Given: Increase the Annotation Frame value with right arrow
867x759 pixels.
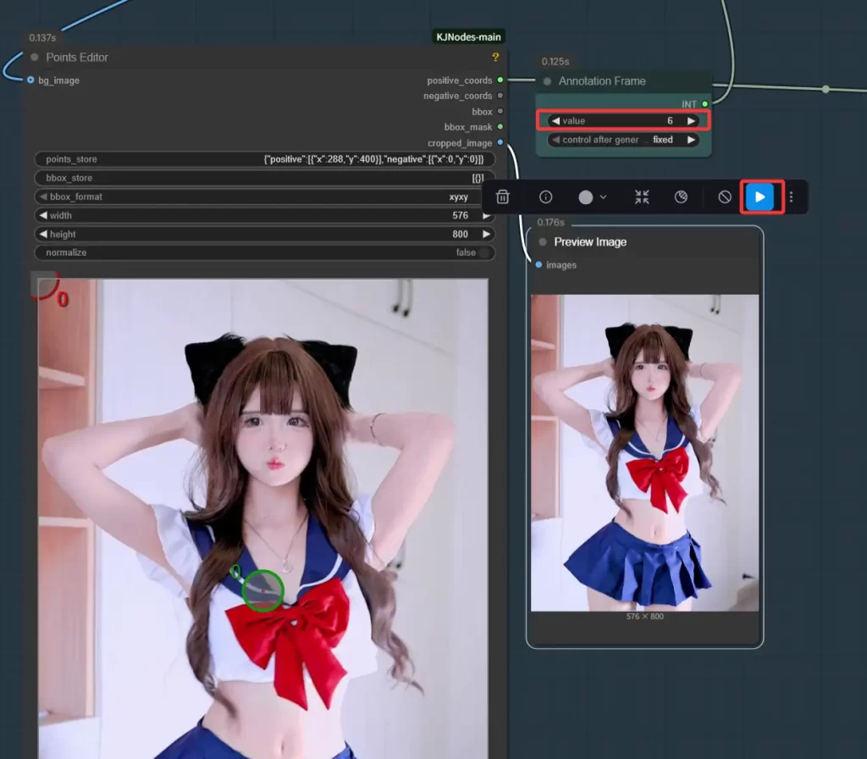Looking at the screenshot, I should (x=692, y=121).
